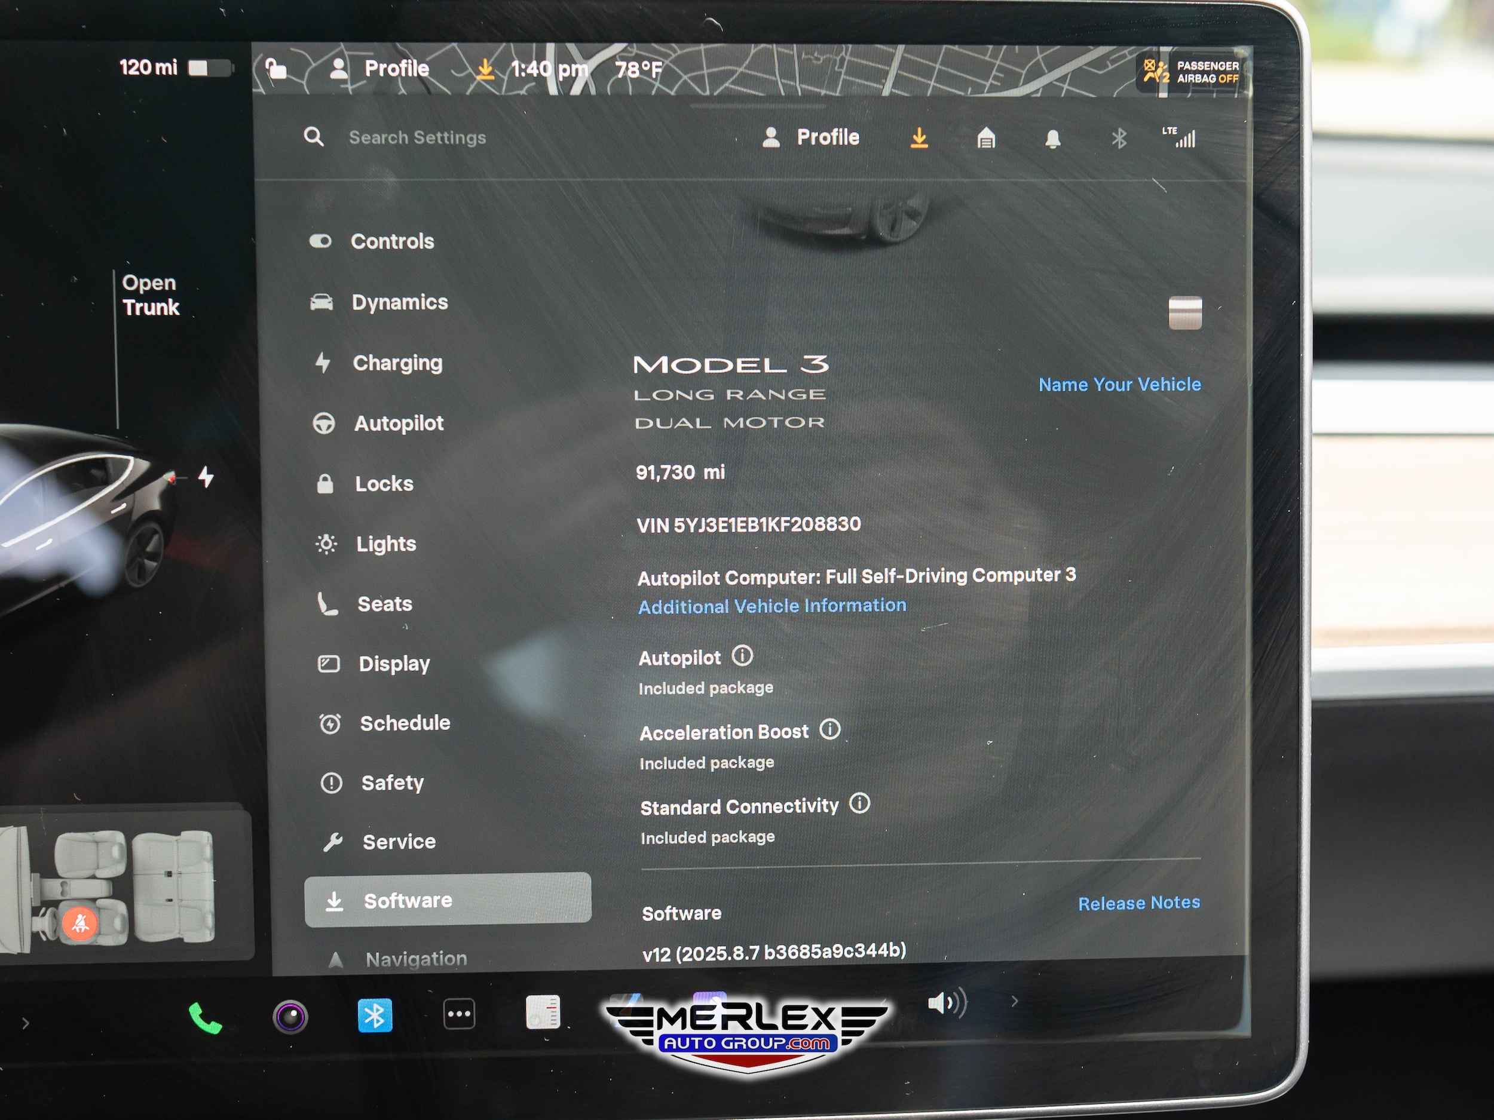The image size is (1494, 1120).
Task: Toggle the lock icon in status bar
Action: [x=275, y=69]
